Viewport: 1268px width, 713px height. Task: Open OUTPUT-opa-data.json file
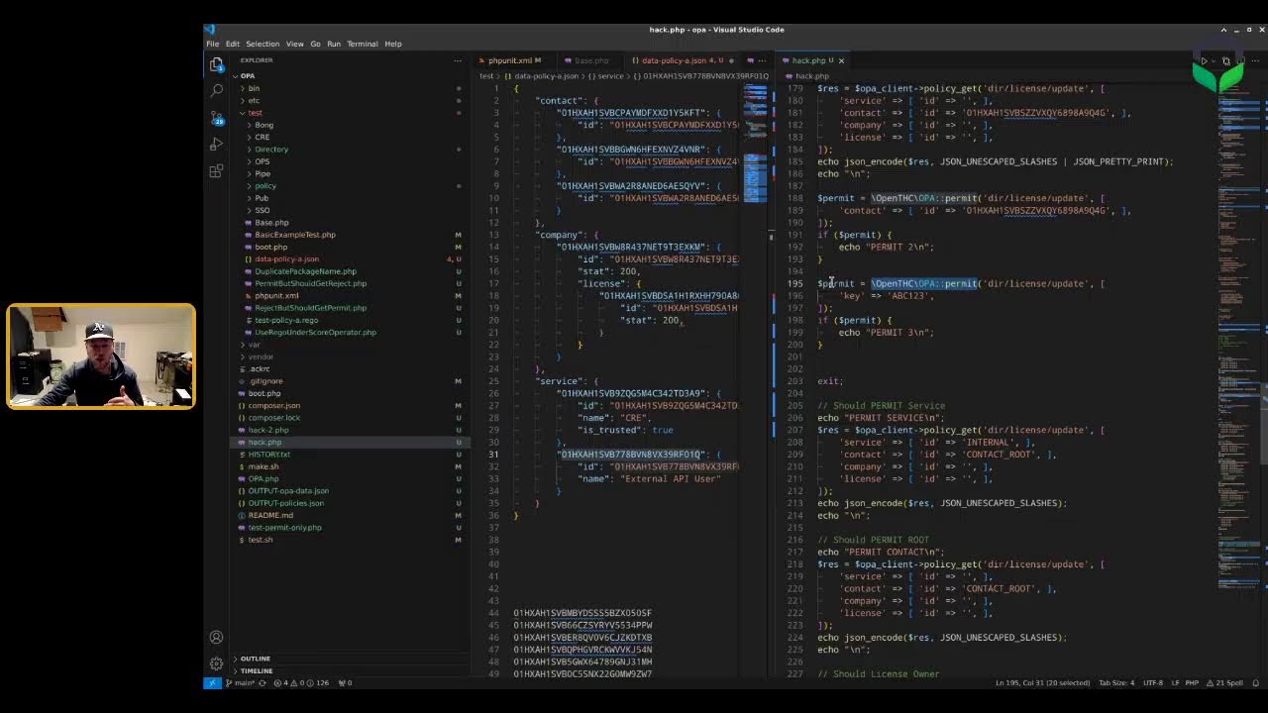[288, 491]
